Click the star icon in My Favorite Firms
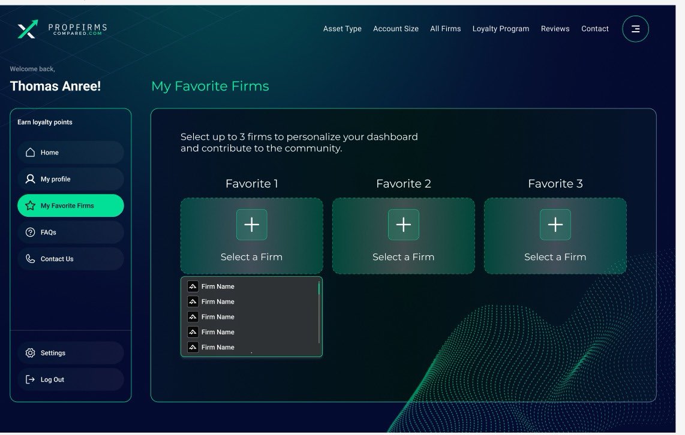 tap(30, 206)
